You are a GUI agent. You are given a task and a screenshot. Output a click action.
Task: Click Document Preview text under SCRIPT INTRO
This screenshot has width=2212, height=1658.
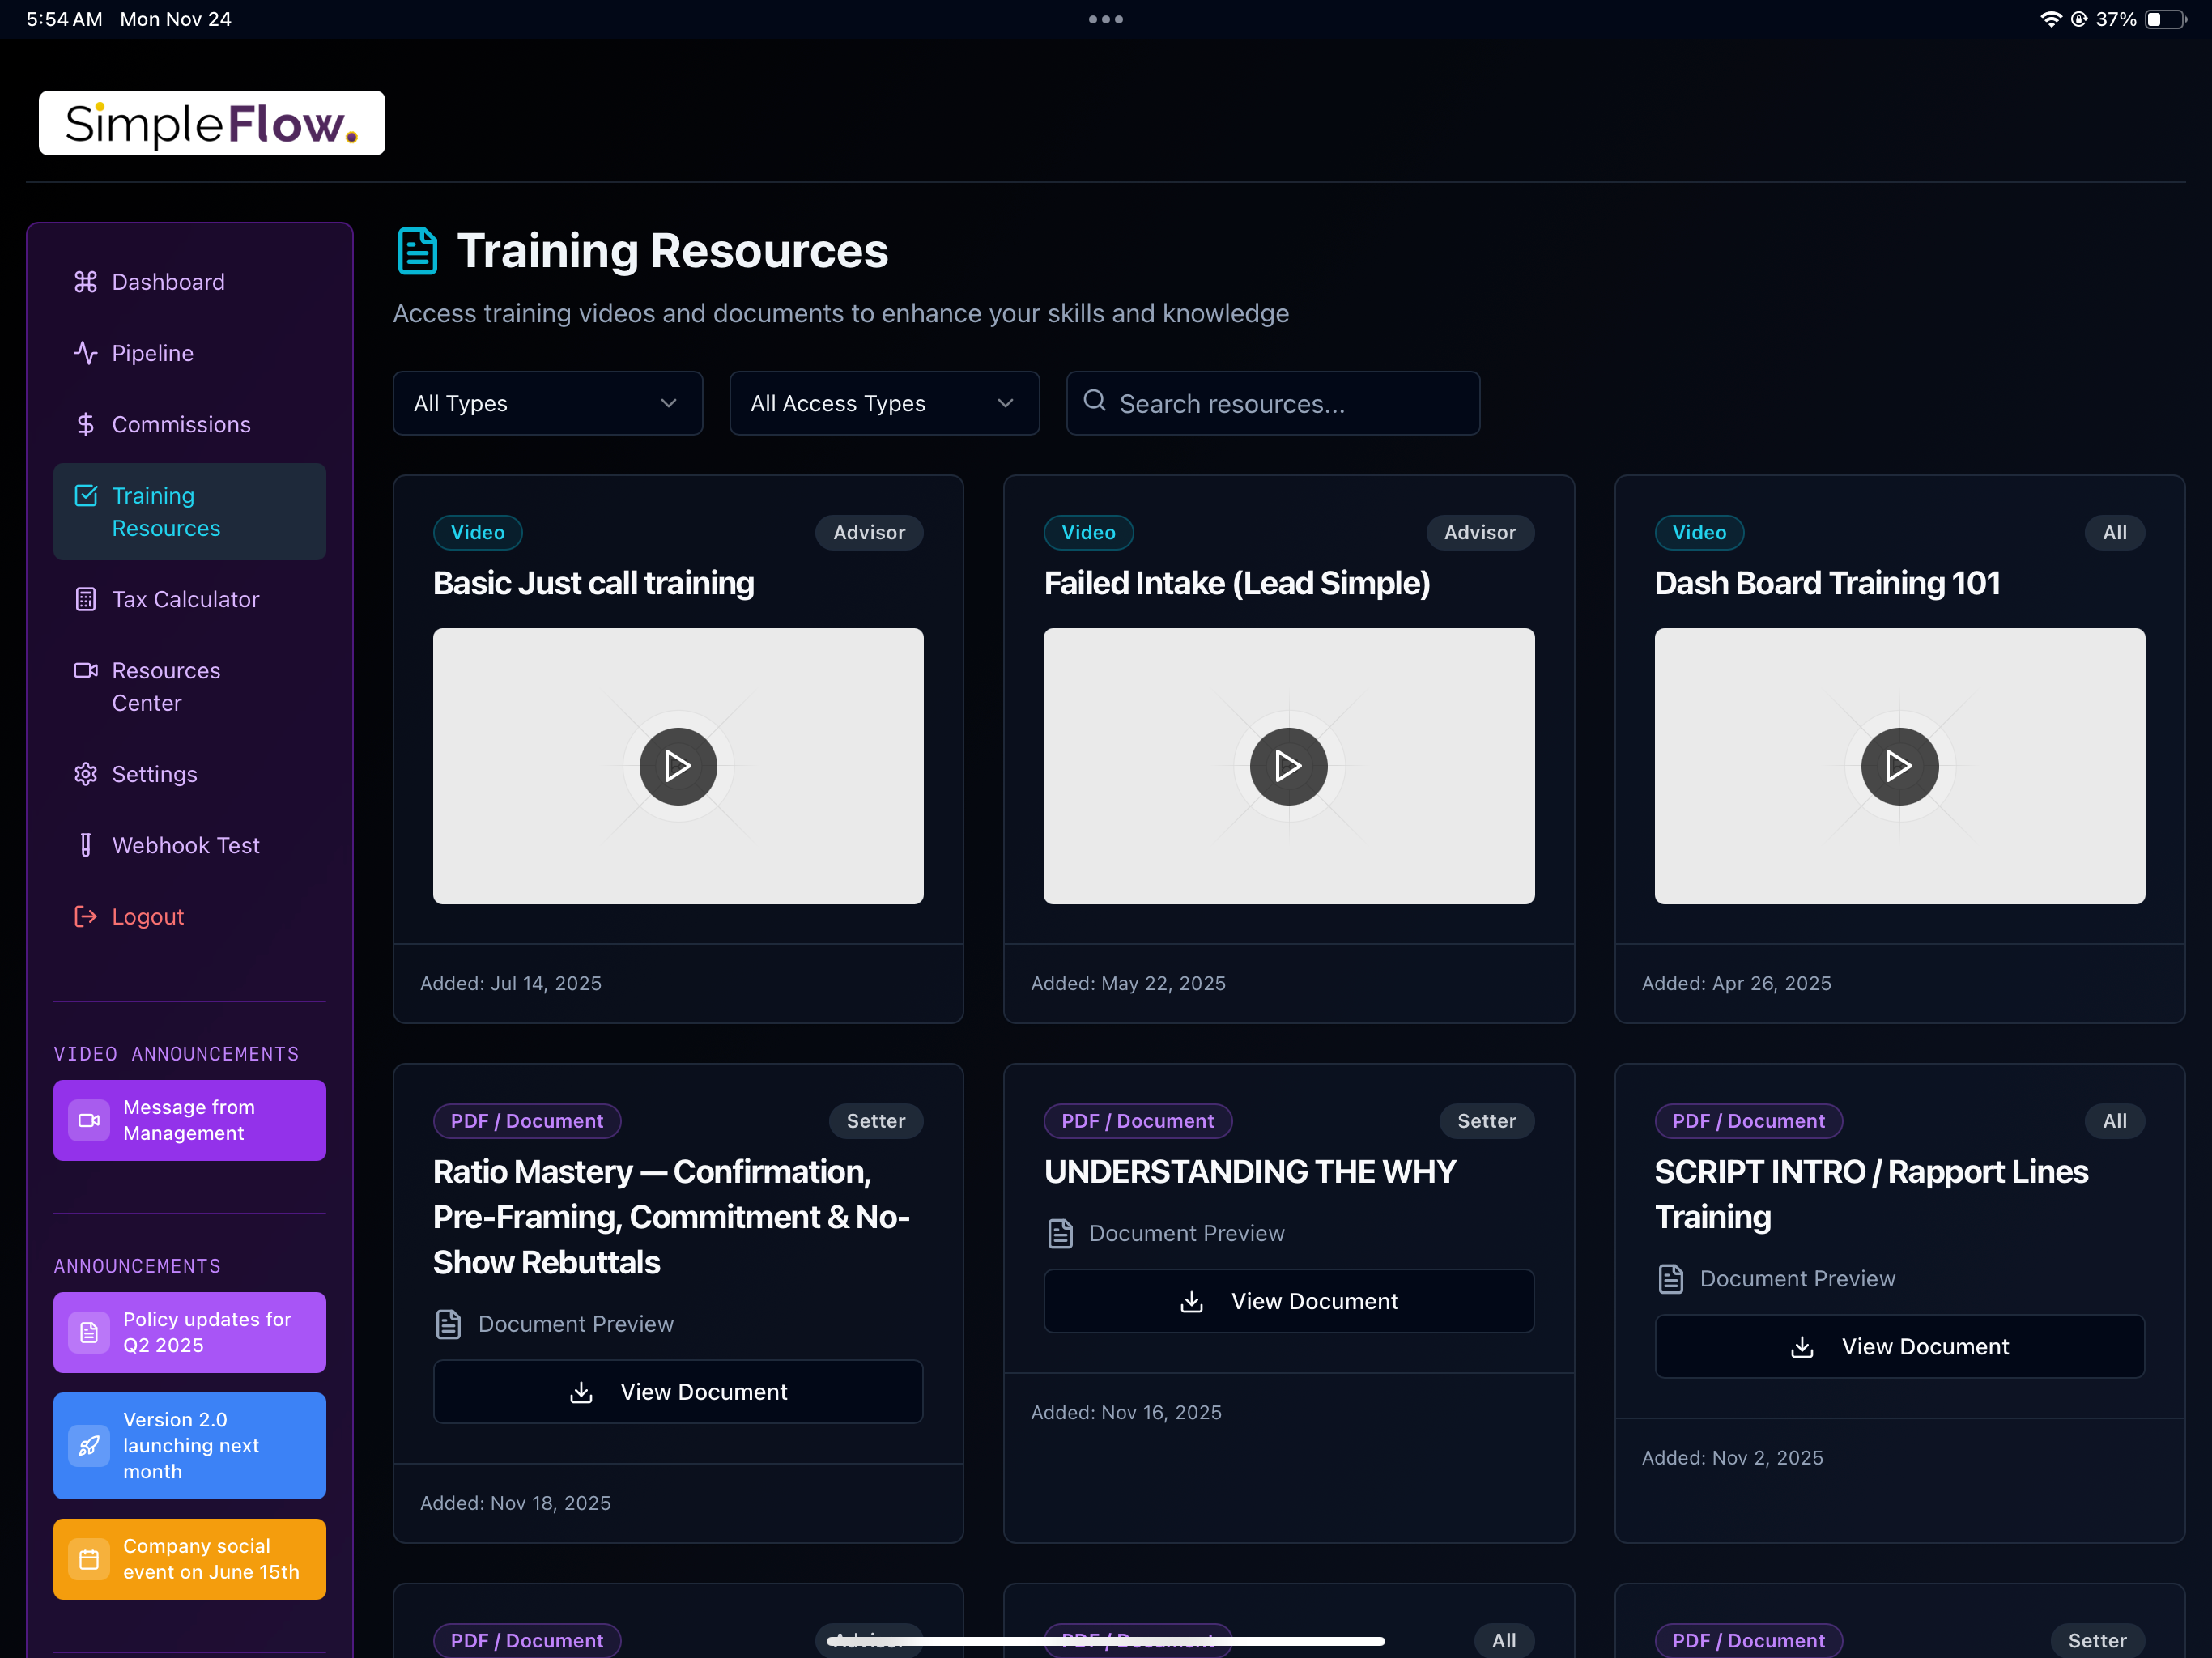coord(1797,1279)
